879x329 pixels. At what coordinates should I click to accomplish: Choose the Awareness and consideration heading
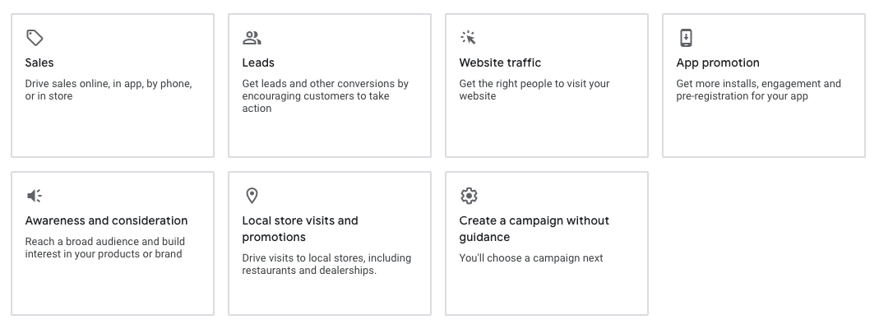[106, 220]
